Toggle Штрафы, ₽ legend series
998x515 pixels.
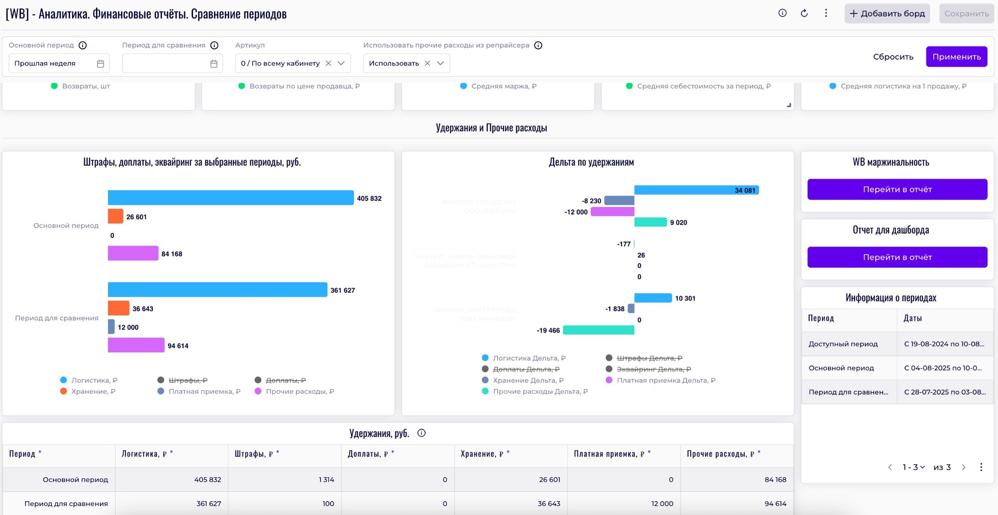pos(188,380)
